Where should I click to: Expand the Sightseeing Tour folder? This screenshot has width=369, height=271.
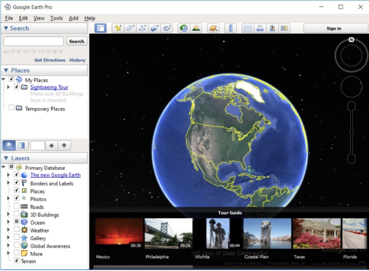click(x=9, y=87)
